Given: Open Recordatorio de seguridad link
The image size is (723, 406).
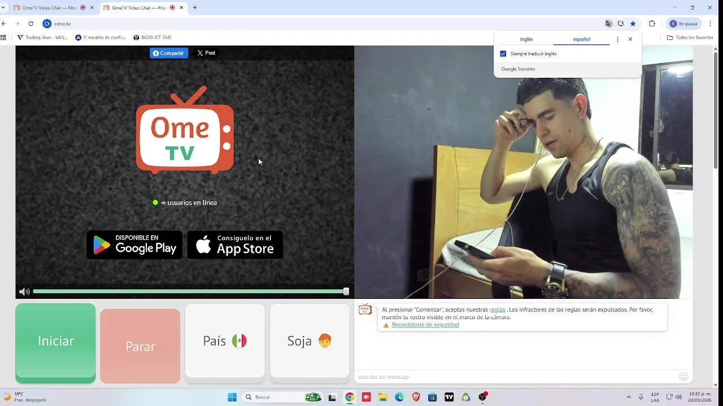Looking at the screenshot, I should (x=425, y=325).
